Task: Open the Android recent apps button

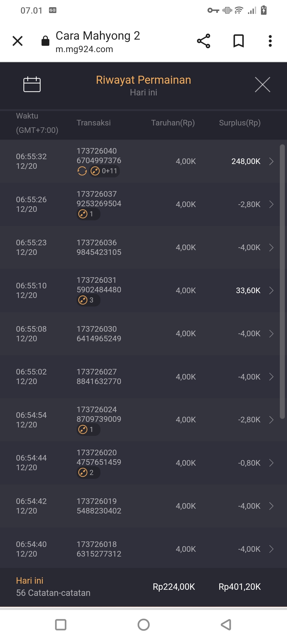Action: click(x=61, y=625)
